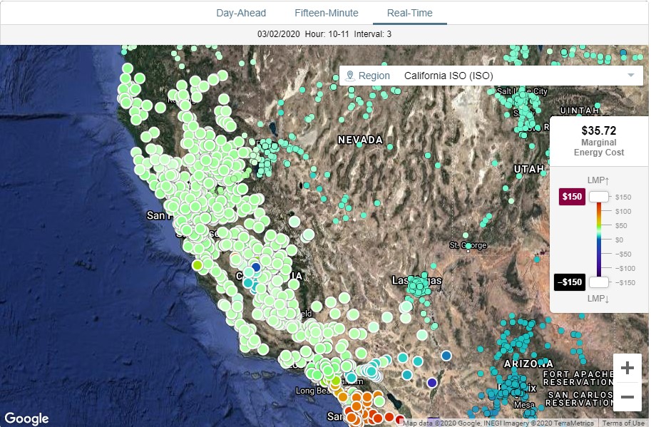Zoom out with the map minus control
651x427 pixels.
click(x=626, y=396)
